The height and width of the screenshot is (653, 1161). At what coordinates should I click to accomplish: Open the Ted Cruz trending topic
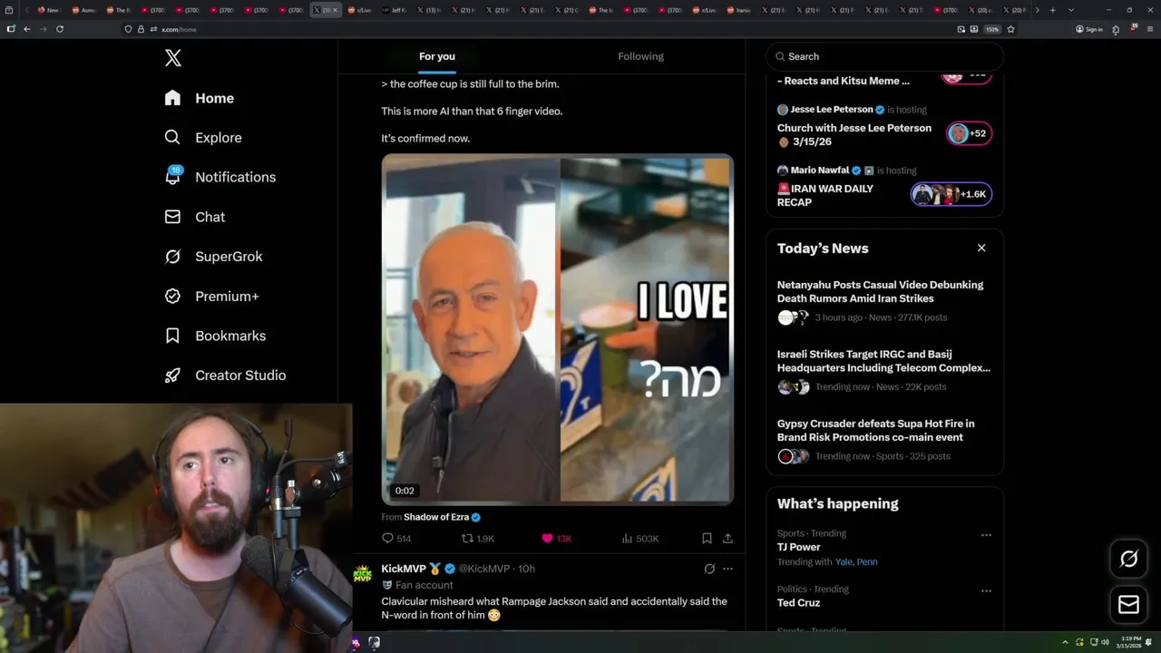point(798,602)
